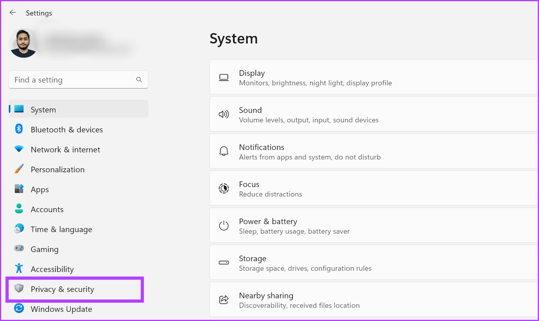Image resolution: width=539 pixels, height=321 pixels.
Task: Click the Windows Update sync icon
Action: coord(19,308)
